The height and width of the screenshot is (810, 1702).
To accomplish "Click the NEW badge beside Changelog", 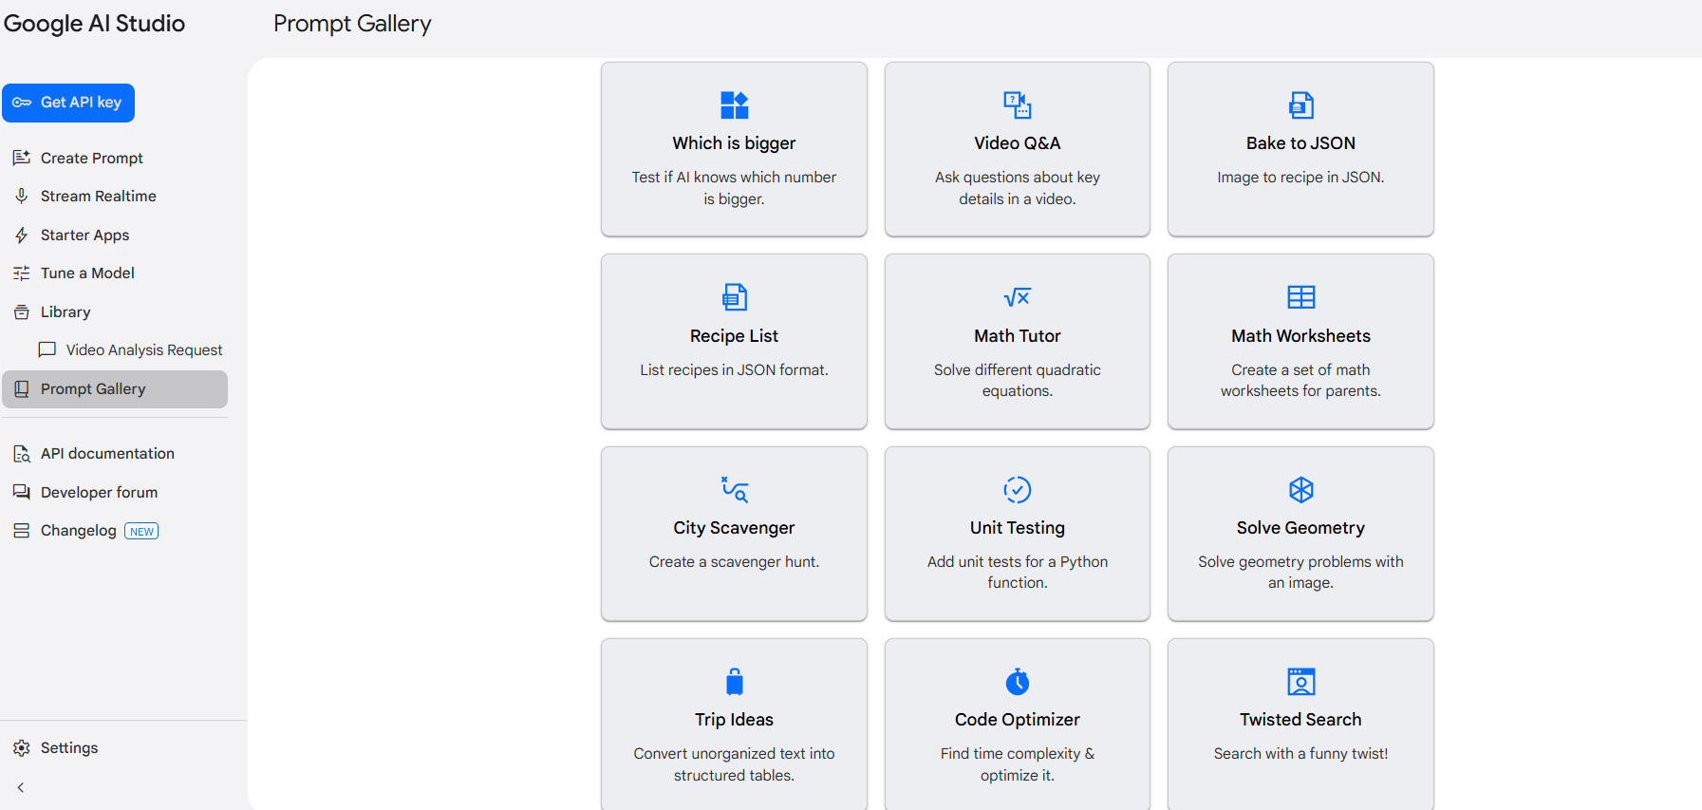I will pos(141,531).
